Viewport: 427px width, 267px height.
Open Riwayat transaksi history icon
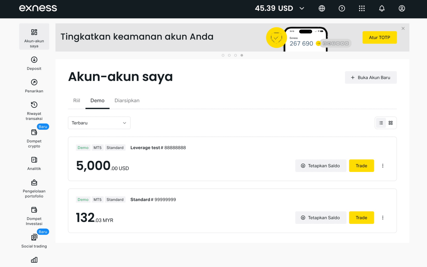(34, 105)
